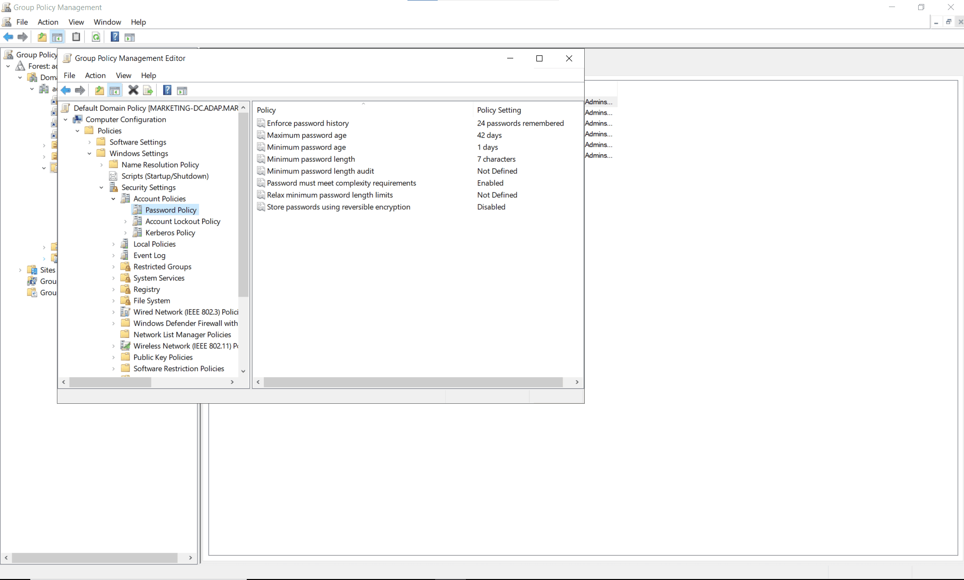
Task: Click the Forest icon in Group Policy Management tree
Action: point(21,66)
